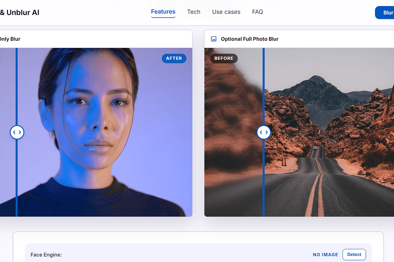Click the Detect button
Viewport: 394px width, 262px height.
(354, 254)
